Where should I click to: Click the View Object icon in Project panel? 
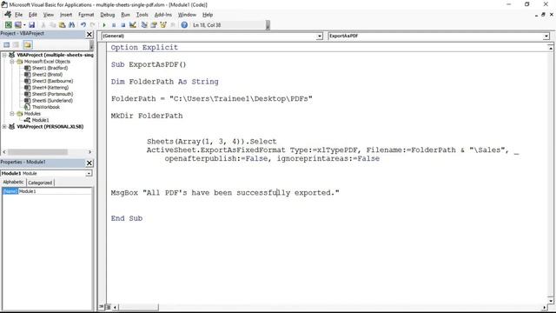(x=17, y=44)
